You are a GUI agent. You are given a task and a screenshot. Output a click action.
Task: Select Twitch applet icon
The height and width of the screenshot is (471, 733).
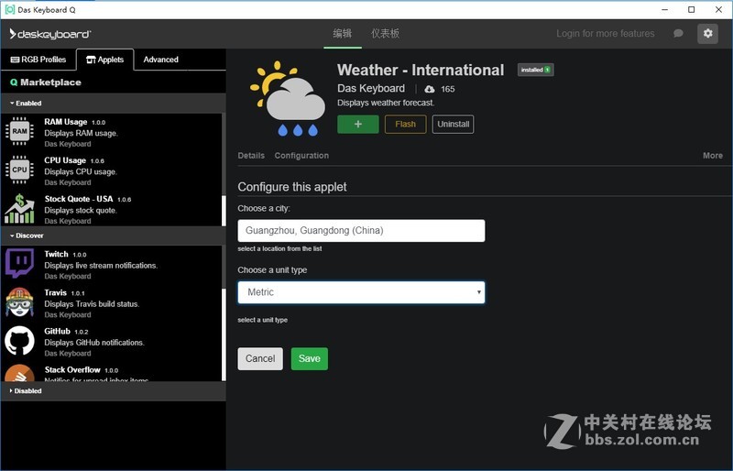pyautogui.click(x=19, y=263)
